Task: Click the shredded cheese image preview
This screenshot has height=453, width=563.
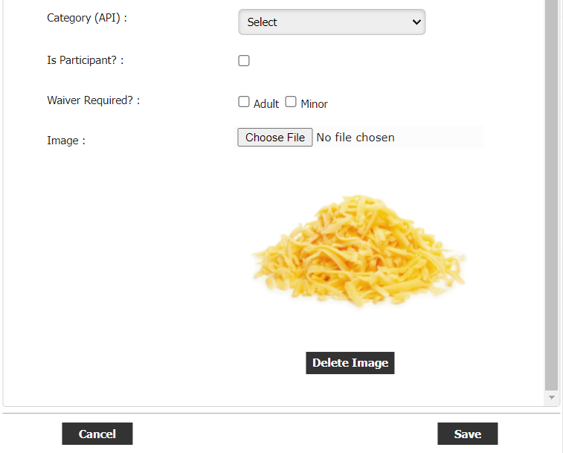Action: [358, 249]
